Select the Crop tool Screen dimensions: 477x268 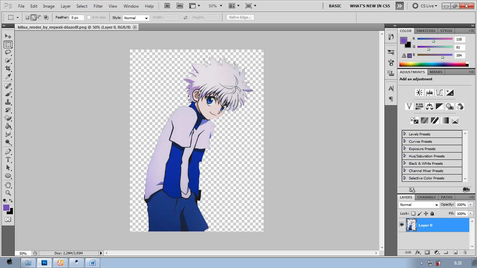(x=8, y=68)
